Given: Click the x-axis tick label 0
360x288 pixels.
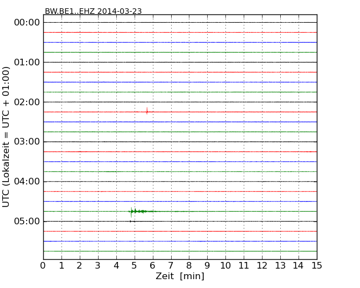Looking at the screenshot, I should pos(43,266).
